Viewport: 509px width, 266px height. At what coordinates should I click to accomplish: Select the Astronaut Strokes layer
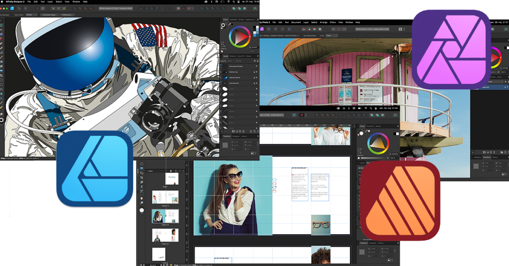(x=240, y=66)
